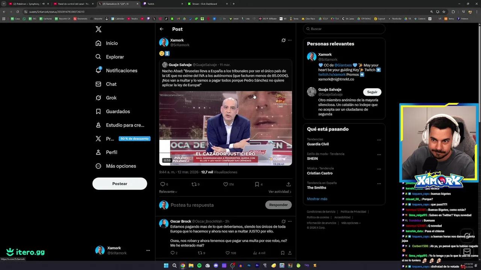Repost Xamork's post with the repost icon
481x270 pixels.
[x=194, y=184]
